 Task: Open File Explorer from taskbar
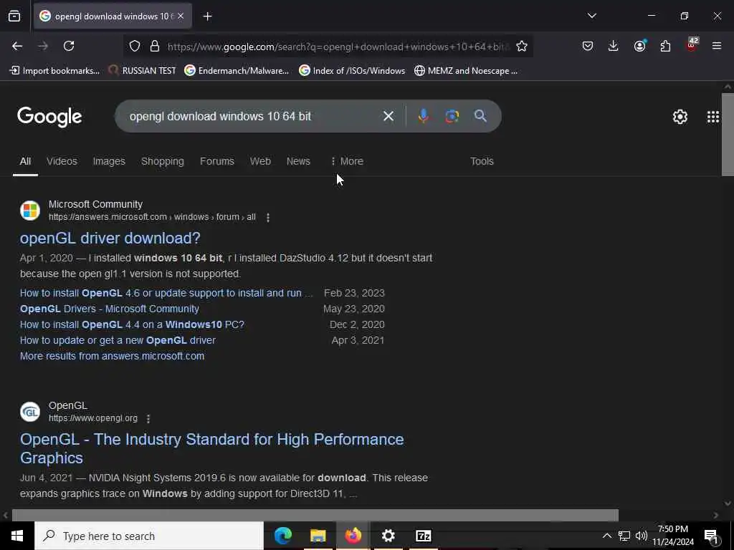click(318, 536)
